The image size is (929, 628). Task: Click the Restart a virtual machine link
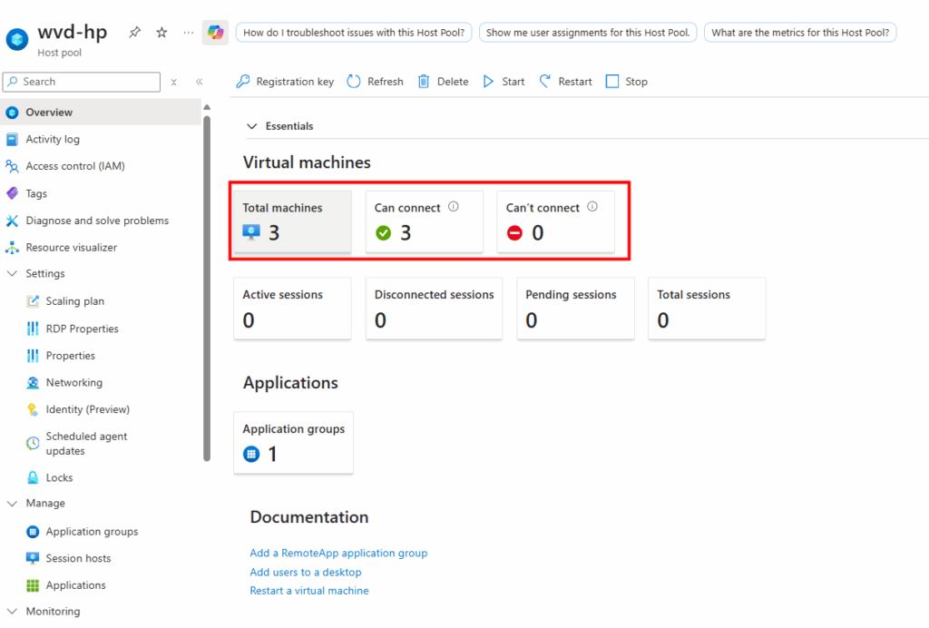308,591
